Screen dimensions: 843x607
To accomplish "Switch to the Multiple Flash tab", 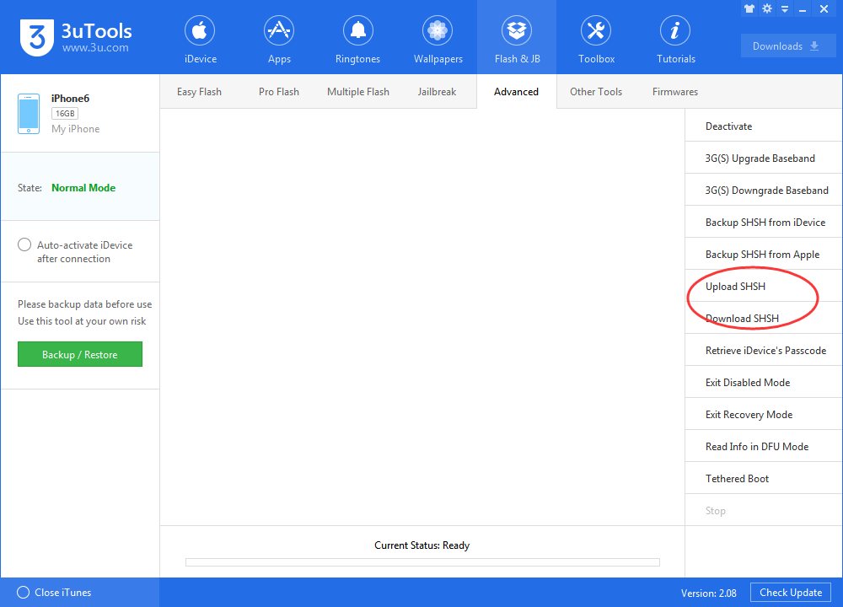I will coord(358,92).
